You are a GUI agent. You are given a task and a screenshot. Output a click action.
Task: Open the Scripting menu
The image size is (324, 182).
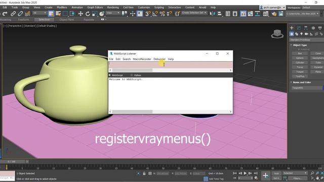(x=159, y=8)
